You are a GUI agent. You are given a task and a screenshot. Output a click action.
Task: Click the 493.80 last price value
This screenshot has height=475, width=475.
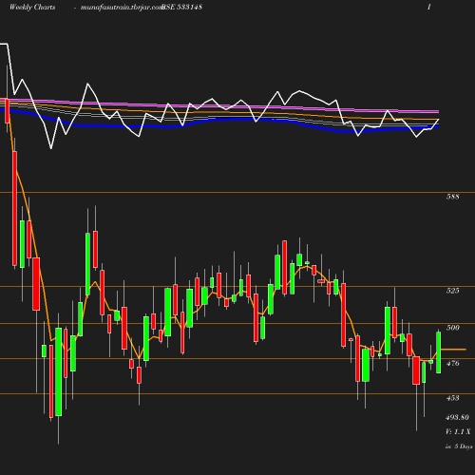tap(457, 417)
